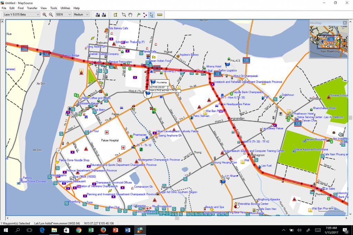Click the Zoom In magnifier icon
Image resolution: width=353 pixels, height=235 pixels.
coord(44,14)
